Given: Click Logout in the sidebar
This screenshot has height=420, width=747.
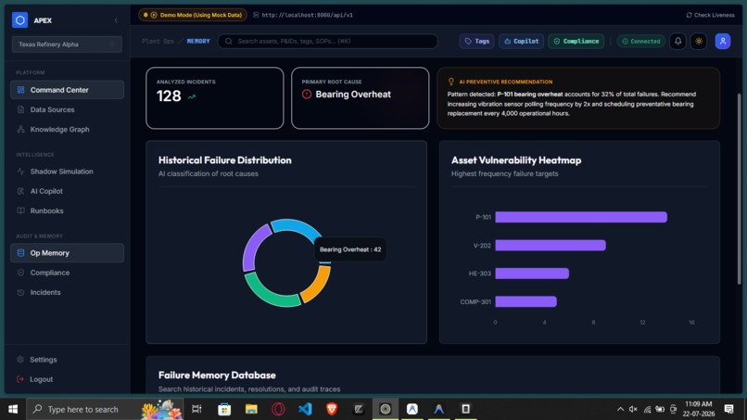Looking at the screenshot, I should [x=67, y=379].
